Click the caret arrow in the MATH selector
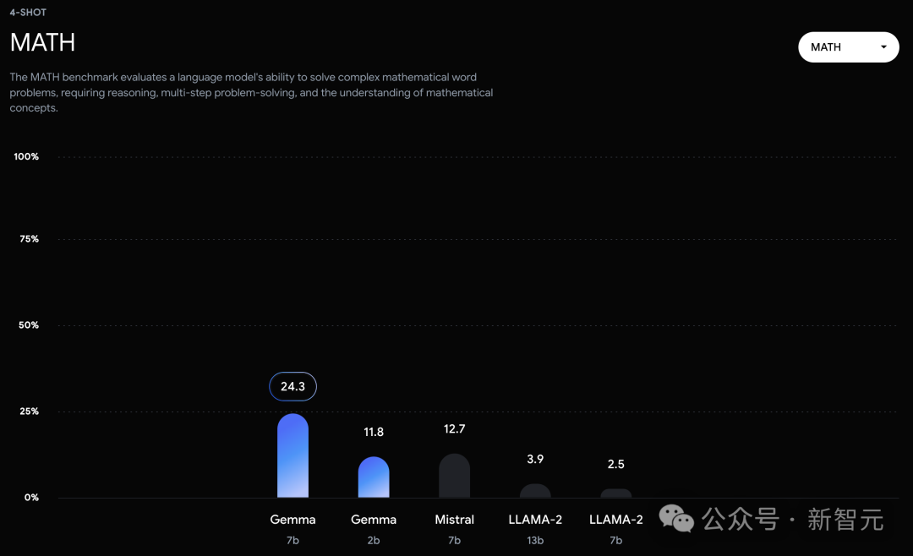This screenshot has width=913, height=556. click(883, 47)
